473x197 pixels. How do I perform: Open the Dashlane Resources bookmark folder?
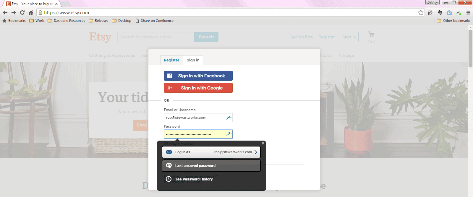(x=66, y=21)
